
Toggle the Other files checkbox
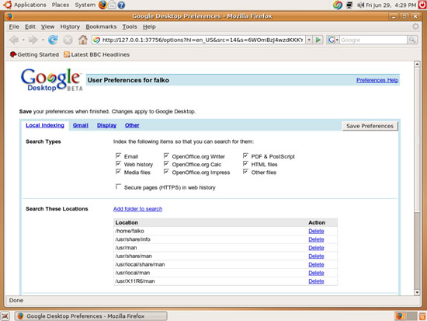click(x=245, y=172)
